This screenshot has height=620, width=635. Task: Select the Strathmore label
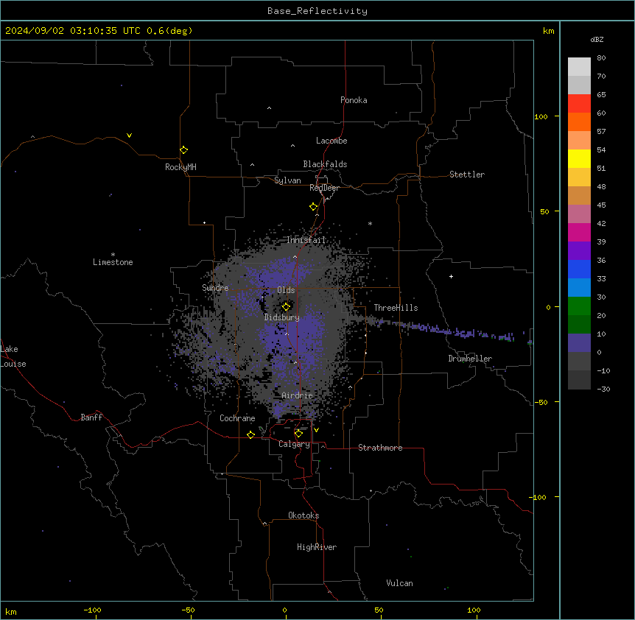pos(380,448)
